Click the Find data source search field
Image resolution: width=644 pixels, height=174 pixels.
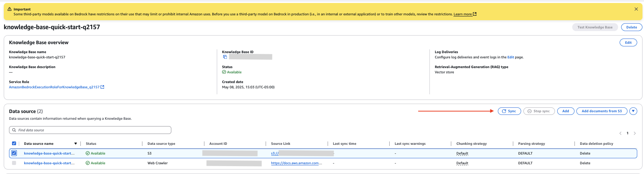[90, 130]
